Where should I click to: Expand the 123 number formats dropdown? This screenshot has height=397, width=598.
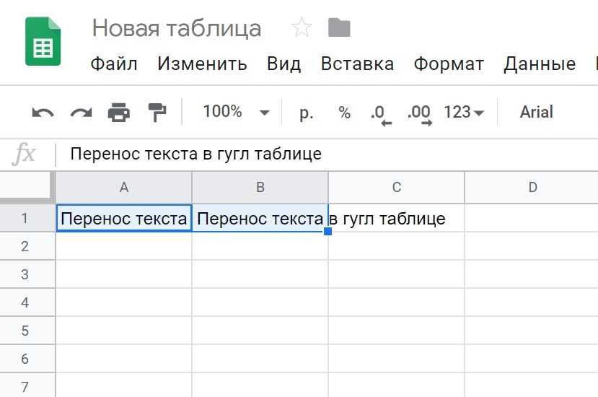[x=464, y=113]
